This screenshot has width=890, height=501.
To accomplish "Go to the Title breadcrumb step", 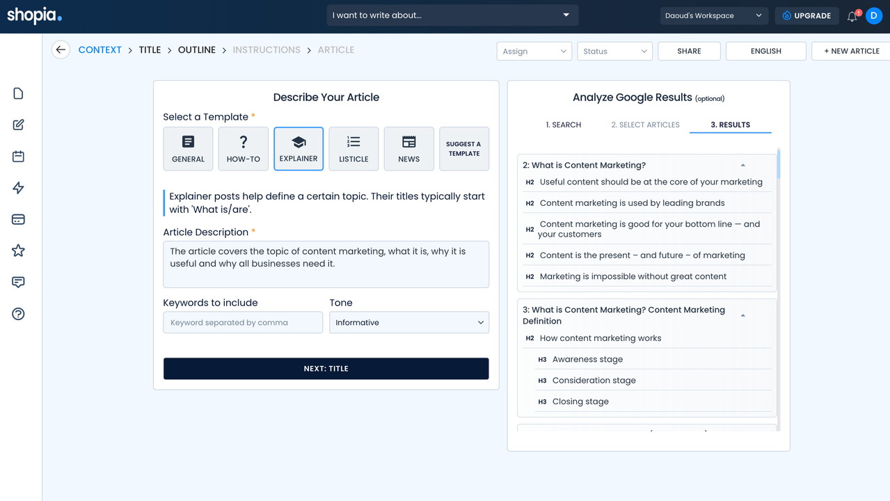I will pos(150,50).
